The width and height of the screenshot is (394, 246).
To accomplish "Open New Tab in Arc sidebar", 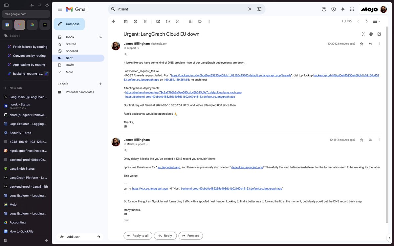I will [26, 88].
